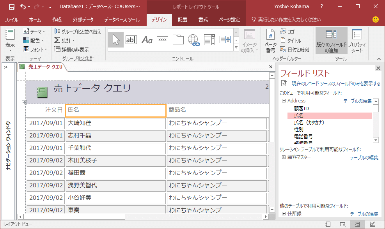Screen dimensions: 385x229
Task: Insert page numbers with ページ番号 button
Action: tap(270, 41)
